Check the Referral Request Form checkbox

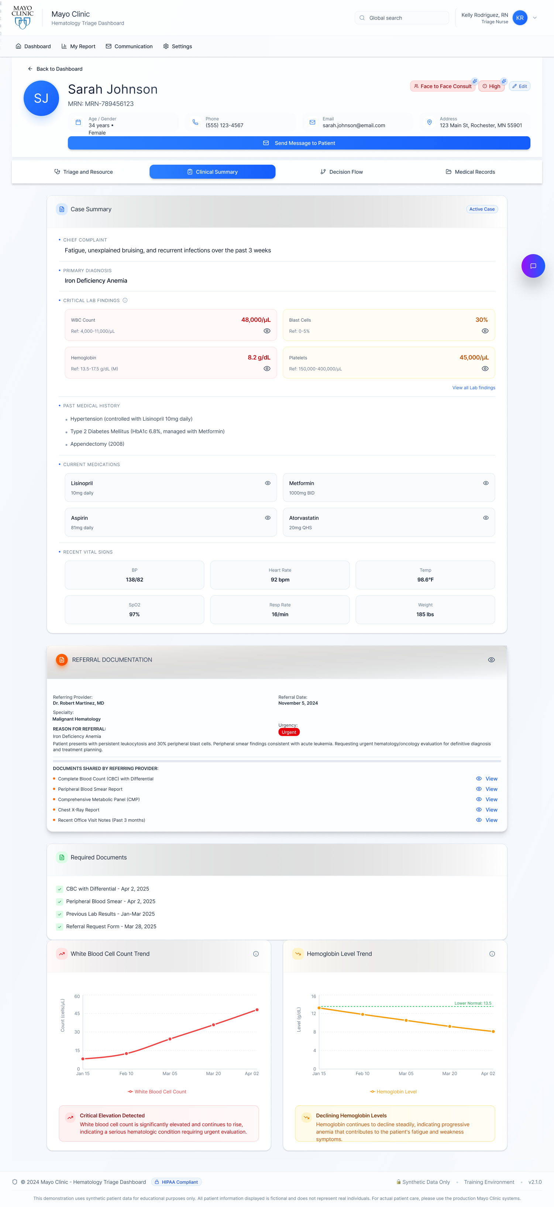59,926
